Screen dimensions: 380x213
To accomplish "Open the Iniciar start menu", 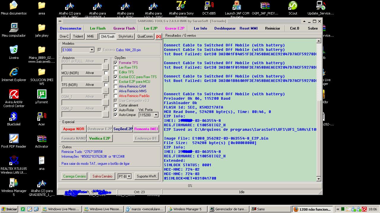I will 9,209.
